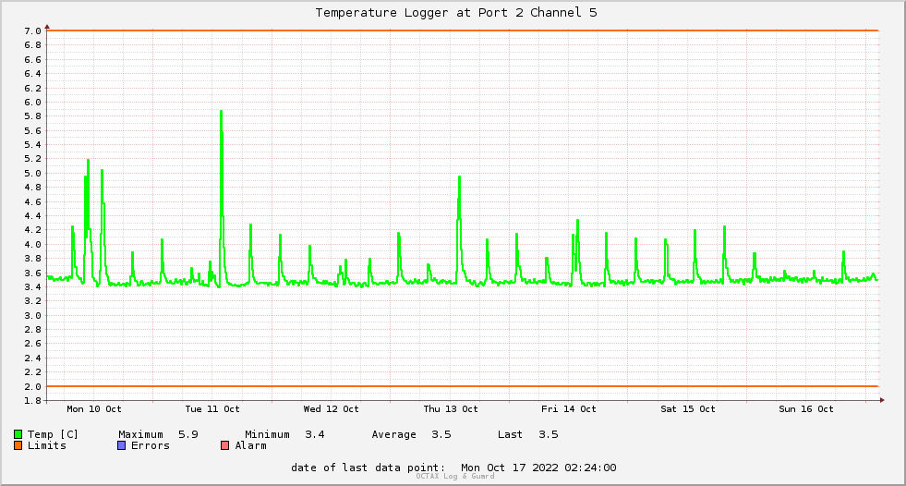Click the 'date of last data point:' label
Image resolution: width=906 pixels, height=486 pixels.
point(368,468)
